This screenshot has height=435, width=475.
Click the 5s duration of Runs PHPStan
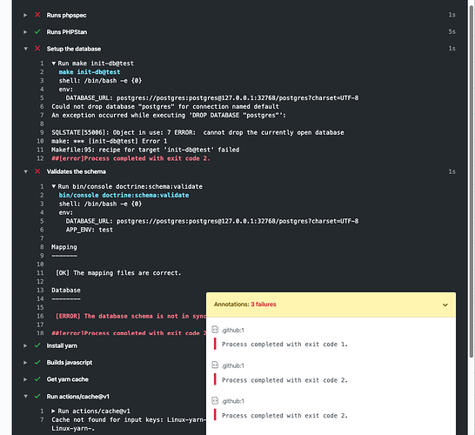(x=452, y=31)
